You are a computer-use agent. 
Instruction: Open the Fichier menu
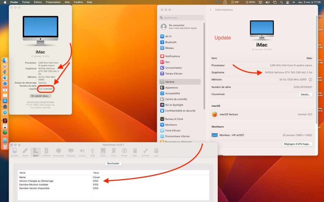click(26, 2)
